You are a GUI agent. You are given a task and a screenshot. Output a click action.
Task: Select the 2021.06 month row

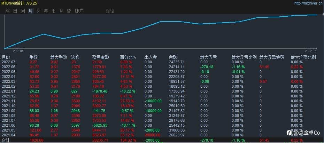click(162, 125)
